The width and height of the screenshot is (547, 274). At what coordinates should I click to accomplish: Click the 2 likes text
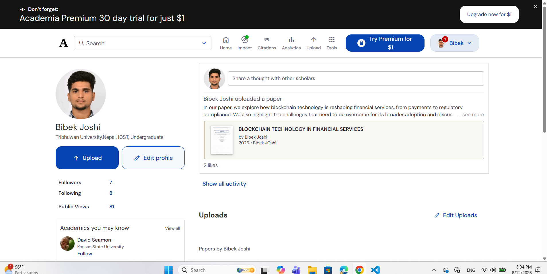[211, 165]
